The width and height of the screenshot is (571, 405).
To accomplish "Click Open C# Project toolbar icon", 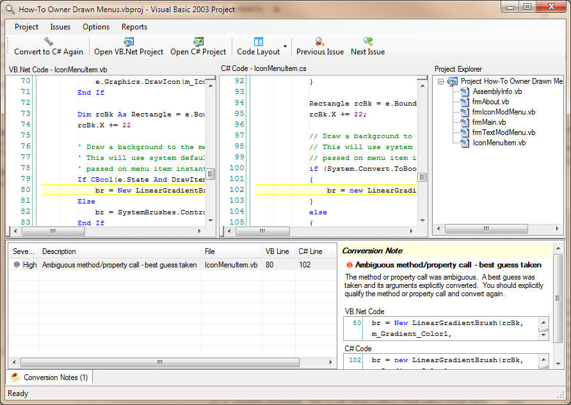I will [198, 42].
